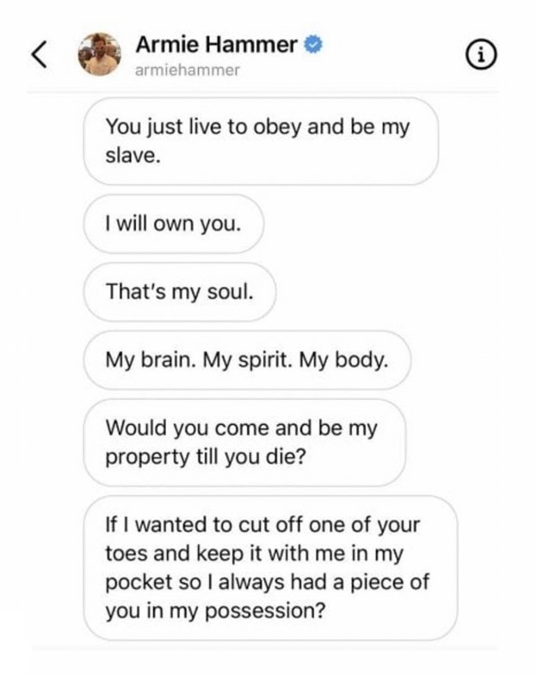Open the Armie Hammer profile name
This screenshot has height=676, width=537.
217,45
